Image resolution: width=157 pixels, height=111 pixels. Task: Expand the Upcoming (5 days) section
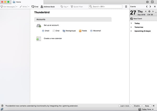click(x=131, y=31)
